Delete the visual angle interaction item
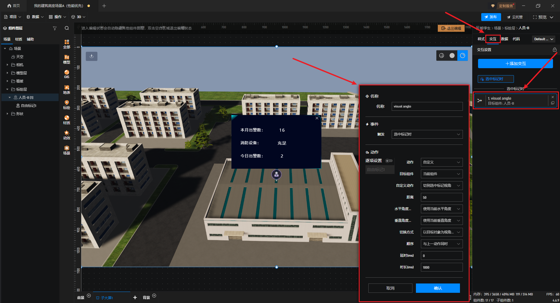 [x=552, y=97]
